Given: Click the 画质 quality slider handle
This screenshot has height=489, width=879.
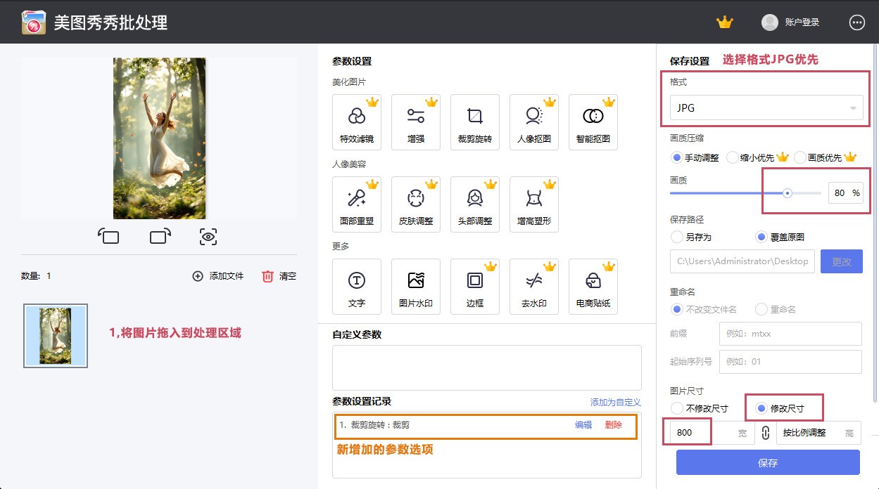Looking at the screenshot, I should pyautogui.click(x=788, y=193).
